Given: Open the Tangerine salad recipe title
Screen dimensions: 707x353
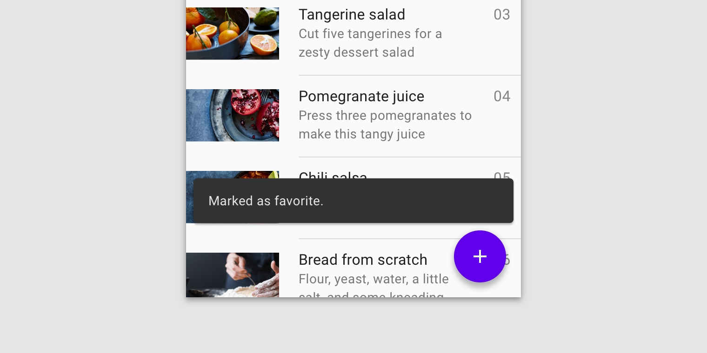Looking at the screenshot, I should (x=352, y=14).
